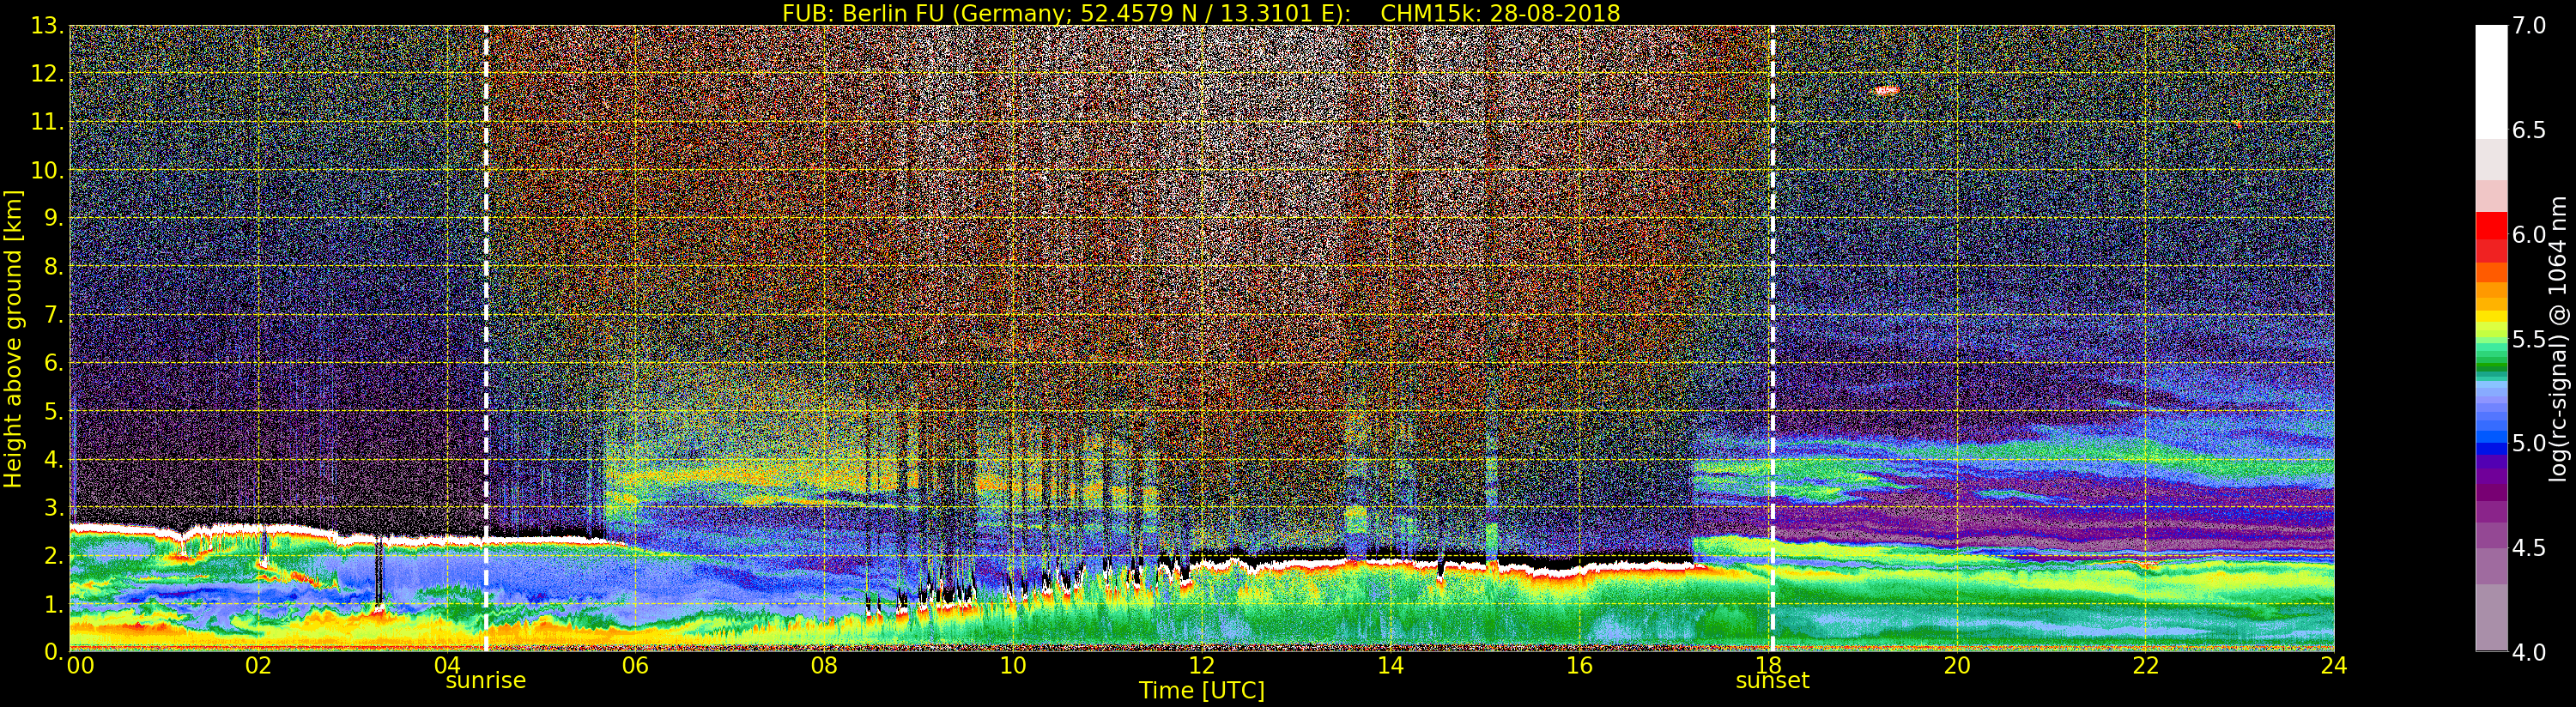Viewport: 2576px width, 707px height.
Task: Click the height axis tick 13
Action: point(47,26)
